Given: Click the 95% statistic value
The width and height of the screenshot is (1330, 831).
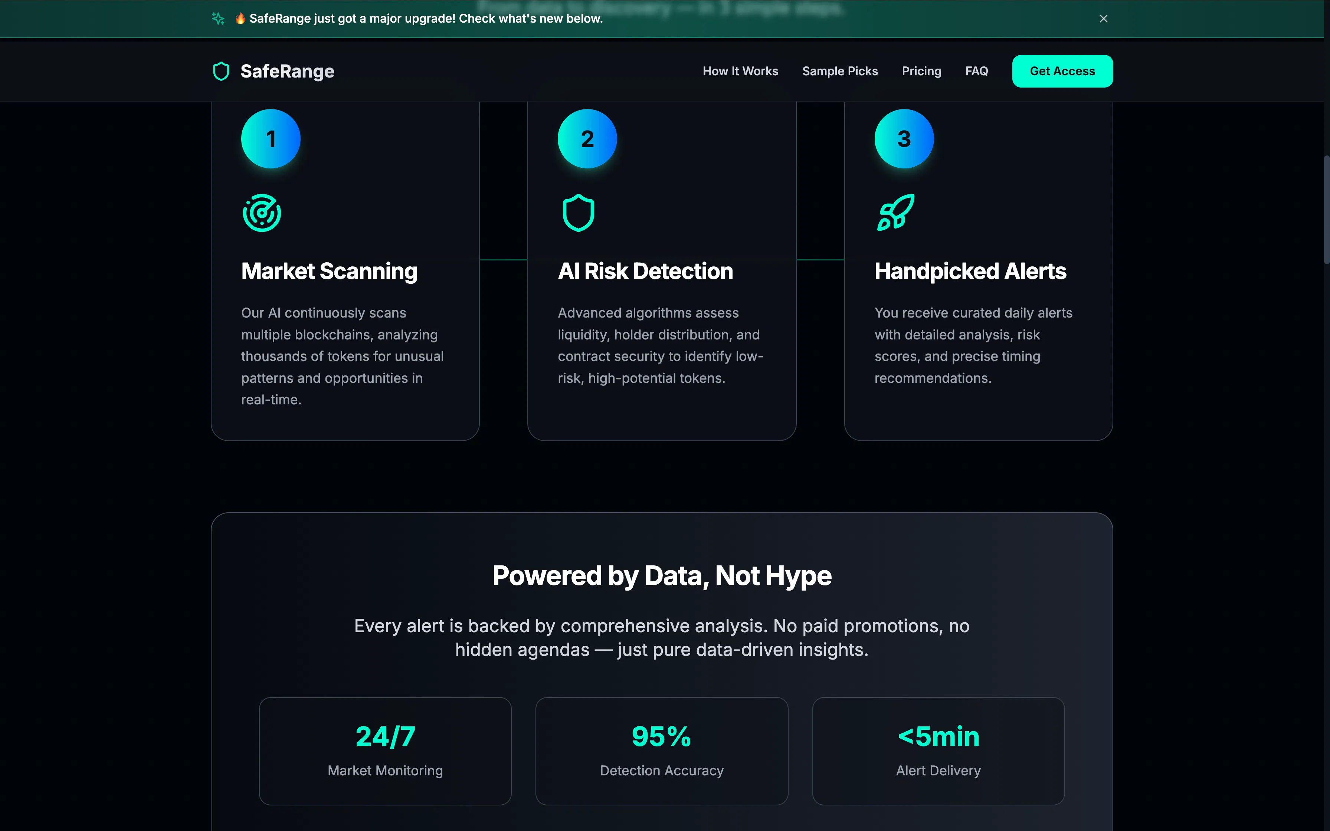Looking at the screenshot, I should (662, 736).
